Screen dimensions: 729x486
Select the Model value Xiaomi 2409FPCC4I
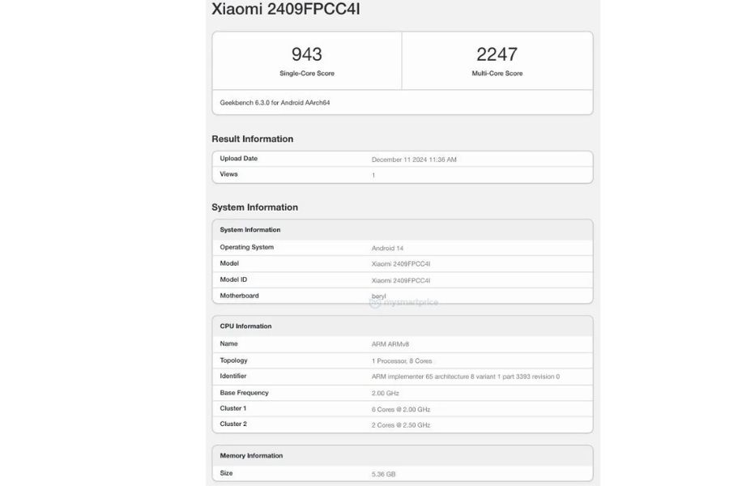click(x=401, y=264)
